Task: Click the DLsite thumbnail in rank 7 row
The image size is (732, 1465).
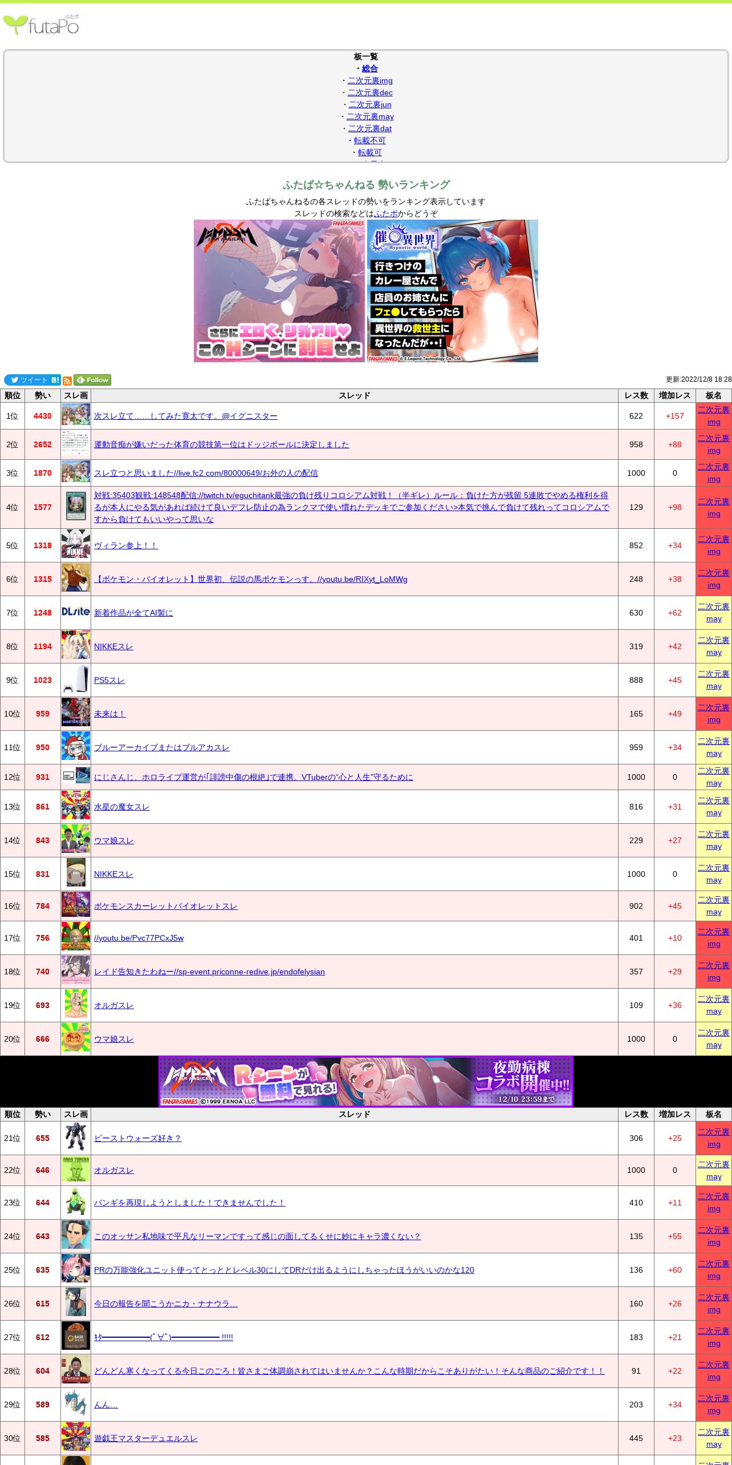Action: [x=76, y=612]
